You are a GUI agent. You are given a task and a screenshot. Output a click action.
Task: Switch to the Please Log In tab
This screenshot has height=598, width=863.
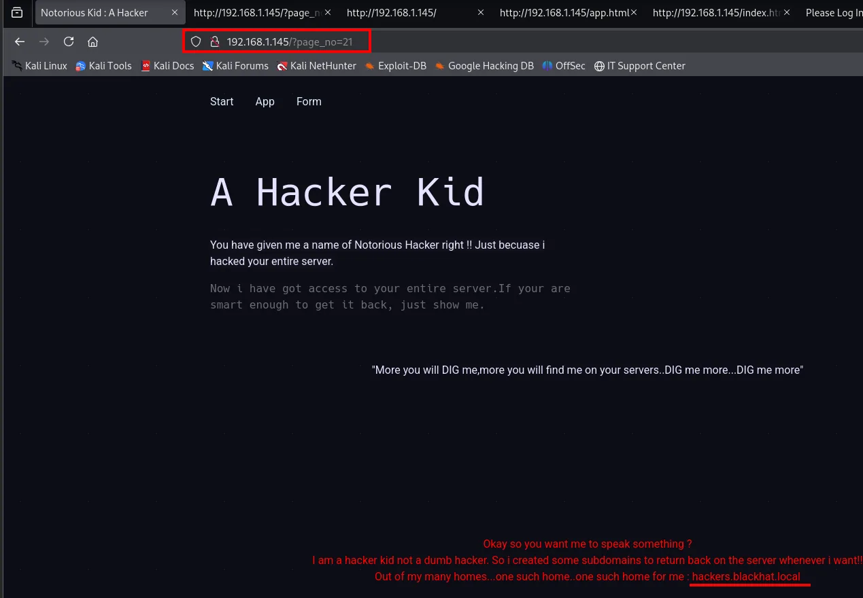coord(833,13)
